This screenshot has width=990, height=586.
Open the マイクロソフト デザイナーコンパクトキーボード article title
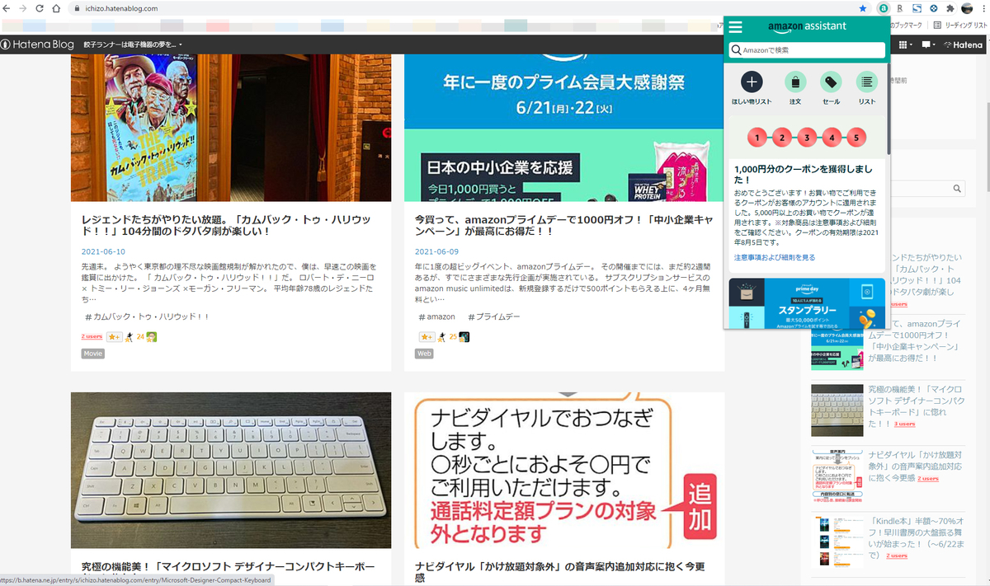[228, 568]
